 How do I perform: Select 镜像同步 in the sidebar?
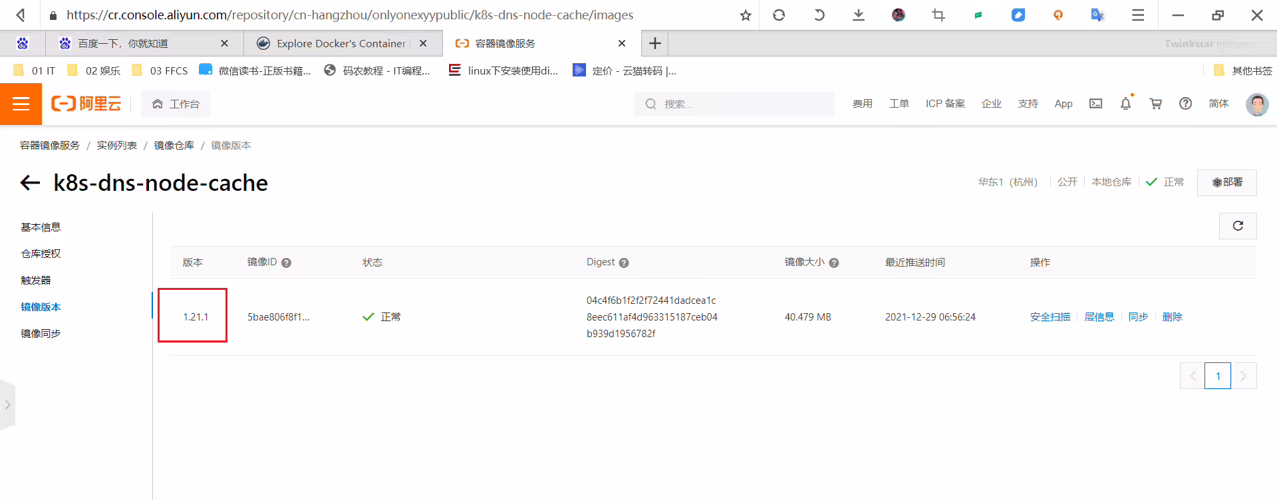(41, 333)
